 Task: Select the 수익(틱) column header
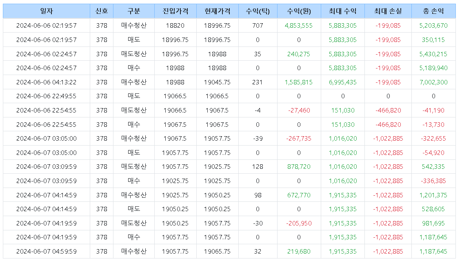(258, 11)
